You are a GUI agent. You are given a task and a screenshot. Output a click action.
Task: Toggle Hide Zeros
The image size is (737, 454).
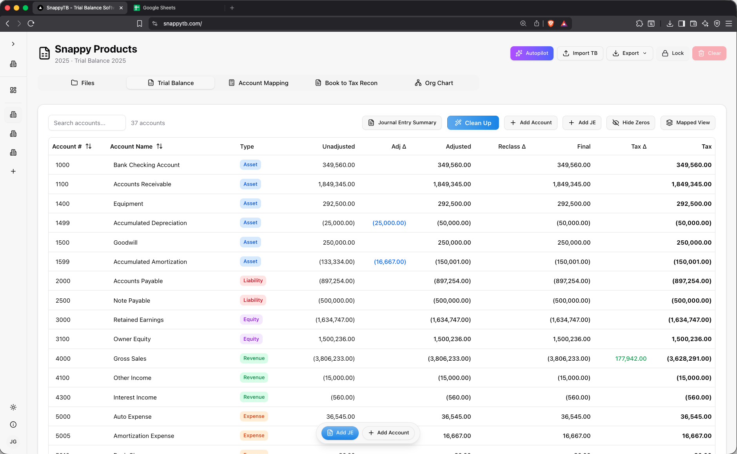pos(631,123)
